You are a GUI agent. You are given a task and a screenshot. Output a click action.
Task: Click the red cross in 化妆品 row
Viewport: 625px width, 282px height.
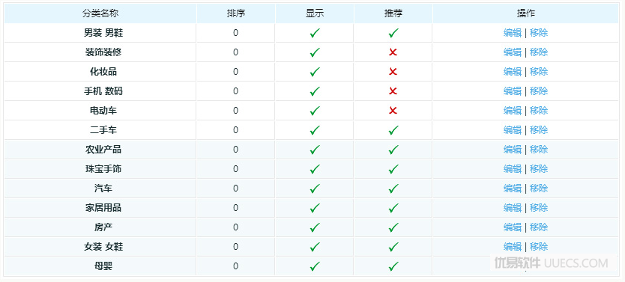(x=393, y=72)
